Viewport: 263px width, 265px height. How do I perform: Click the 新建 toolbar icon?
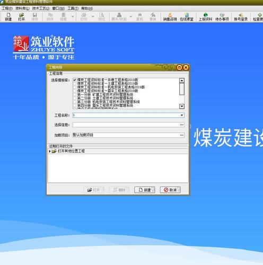8,17
